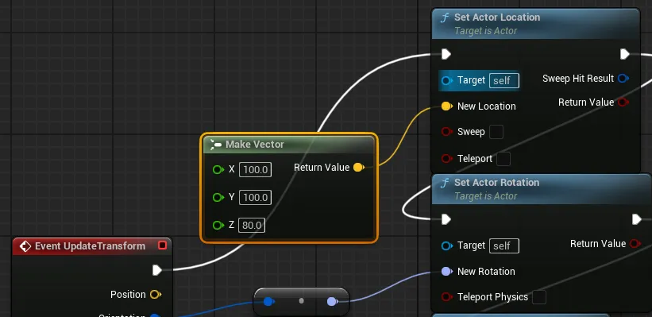652x317 pixels.
Task: Enable the Teleport Physics checkbox
Action: pyautogui.click(x=539, y=297)
